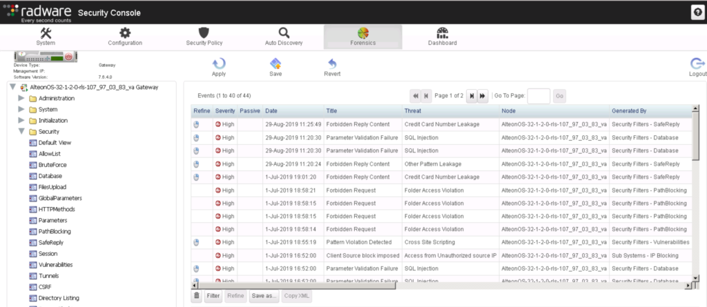Click the Revert arrow icon
Image resolution: width=707 pixels, height=307 pixels.
click(x=332, y=64)
